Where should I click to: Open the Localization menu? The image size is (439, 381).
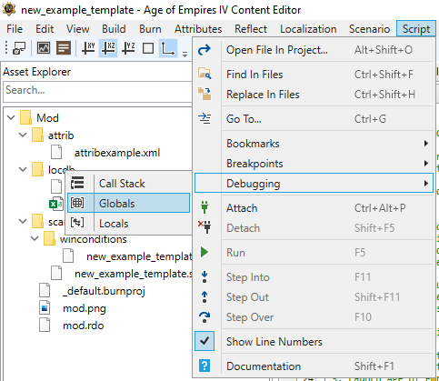[308, 29]
